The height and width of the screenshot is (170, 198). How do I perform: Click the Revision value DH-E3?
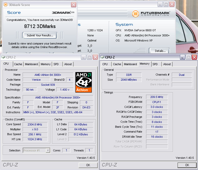[87, 107]
